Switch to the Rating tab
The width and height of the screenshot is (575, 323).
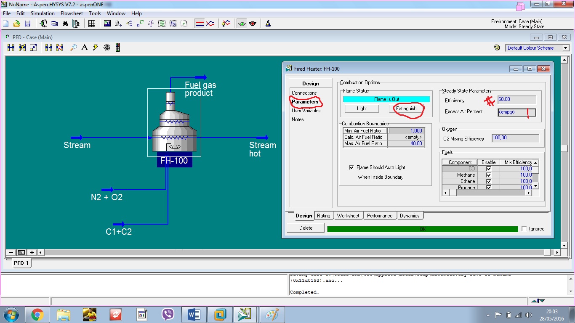coord(323,216)
